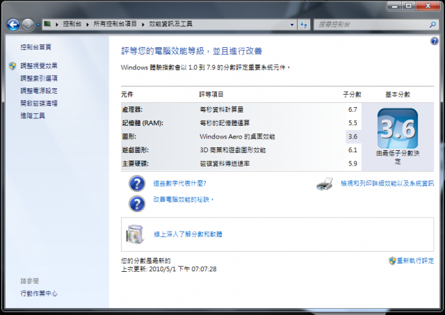The height and width of the screenshot is (315, 445).
Task: Open 這些數字代表什麼? help link
Action: click(x=179, y=184)
